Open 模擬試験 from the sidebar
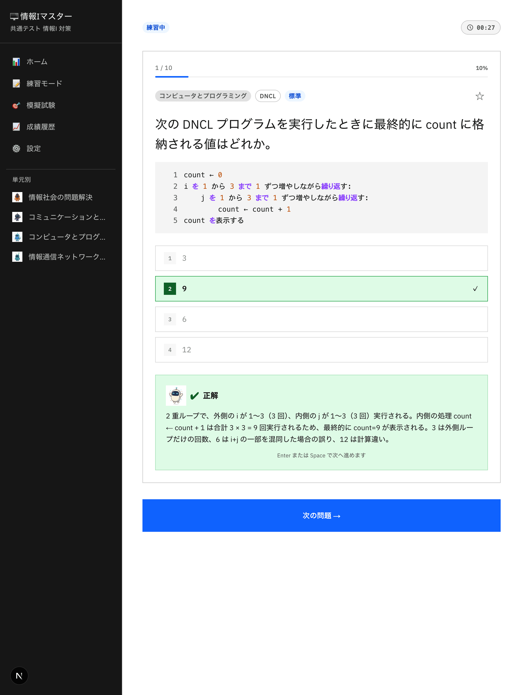 pyautogui.click(x=16, y=105)
